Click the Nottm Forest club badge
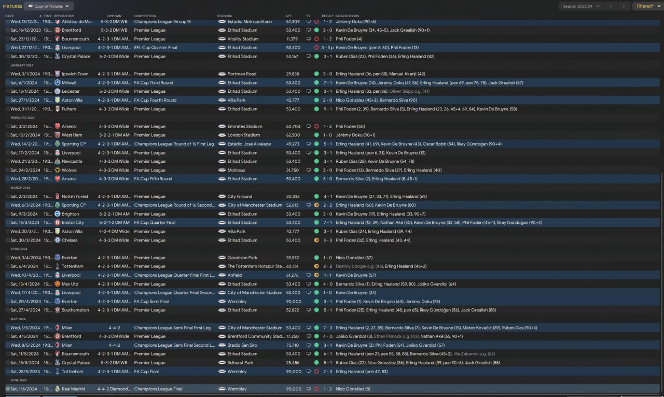Screen dimensions: 664x397 pos(58,196)
